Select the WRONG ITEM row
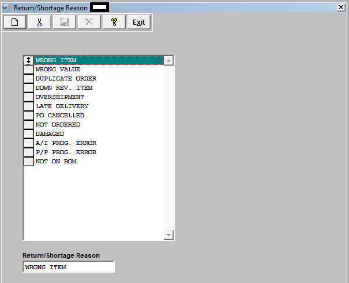This screenshot has width=349, height=283. point(99,60)
